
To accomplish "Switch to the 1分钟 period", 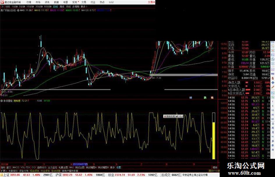I will coord(15,7).
